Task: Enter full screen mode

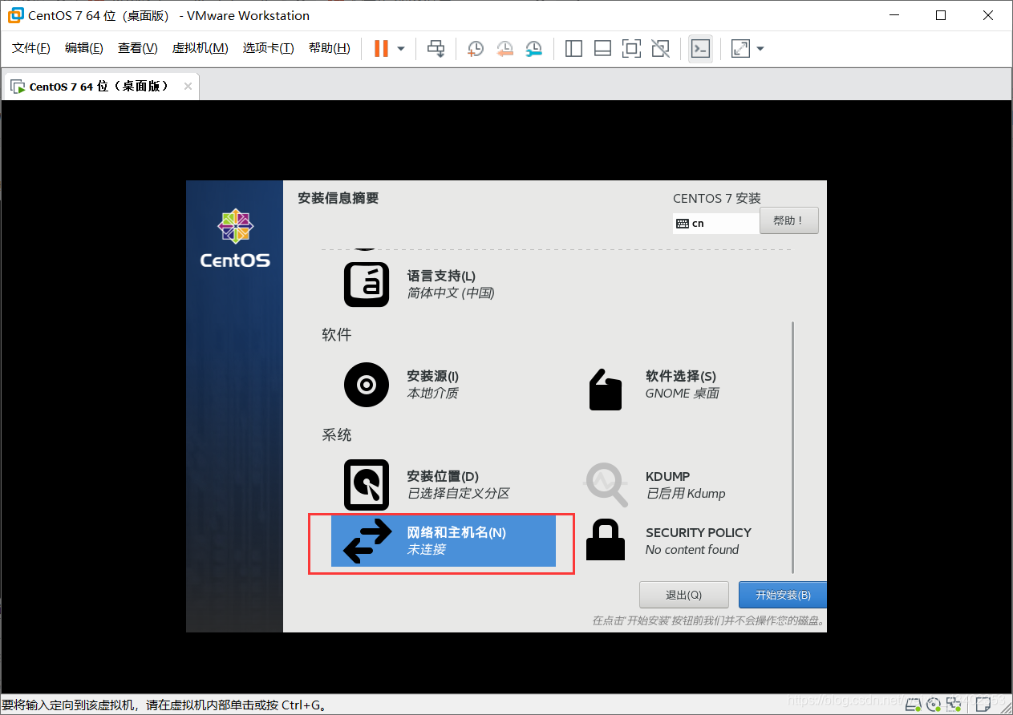Action: pyautogui.click(x=631, y=49)
